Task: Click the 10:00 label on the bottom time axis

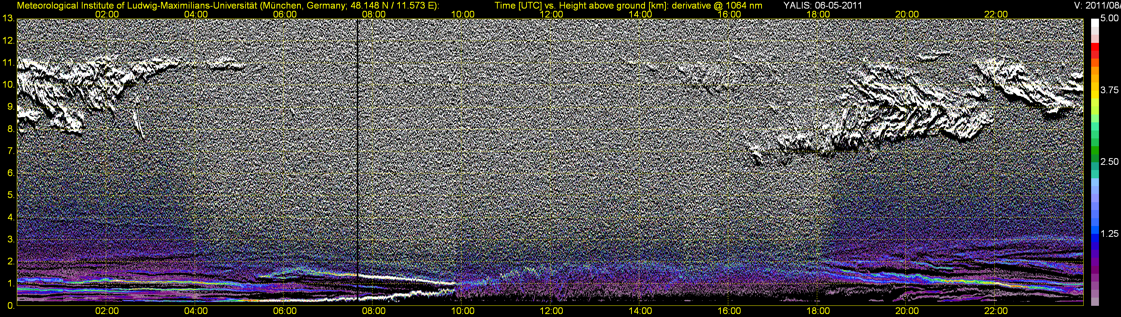Action: click(x=463, y=311)
